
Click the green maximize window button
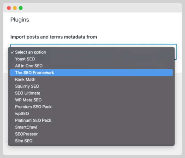(21, 8)
